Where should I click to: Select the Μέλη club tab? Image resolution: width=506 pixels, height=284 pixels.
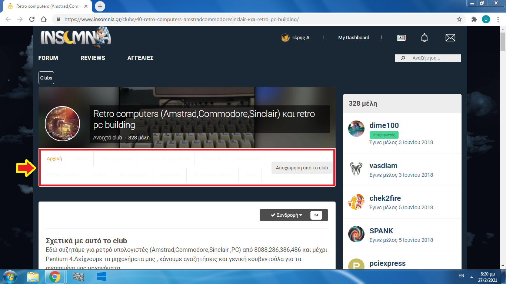pos(81,158)
